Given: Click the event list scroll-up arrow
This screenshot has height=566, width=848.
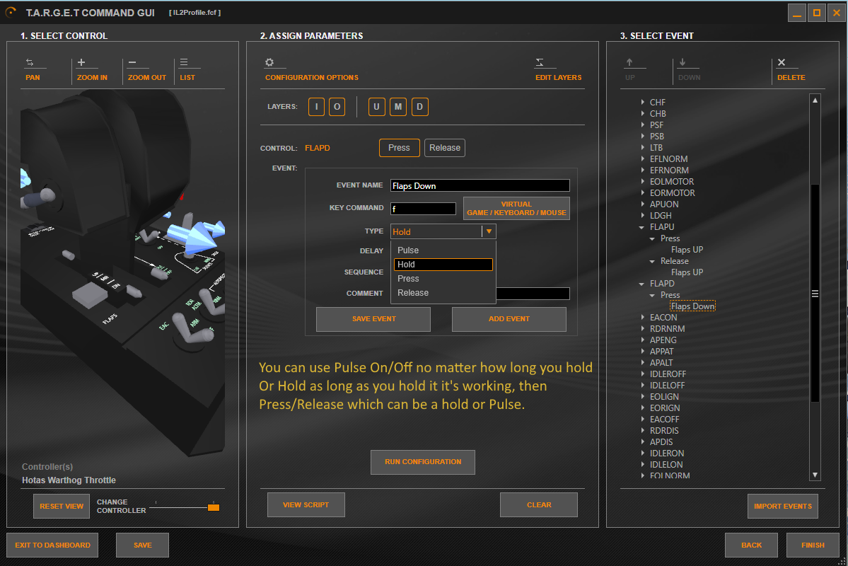Looking at the screenshot, I should pos(815,100).
